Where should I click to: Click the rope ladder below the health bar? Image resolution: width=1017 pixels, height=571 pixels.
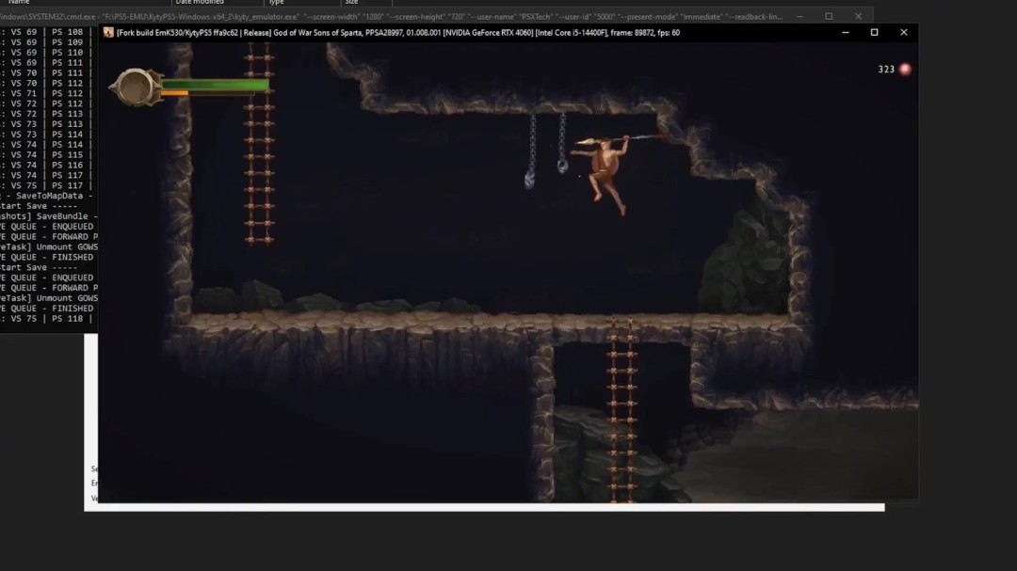(259, 144)
